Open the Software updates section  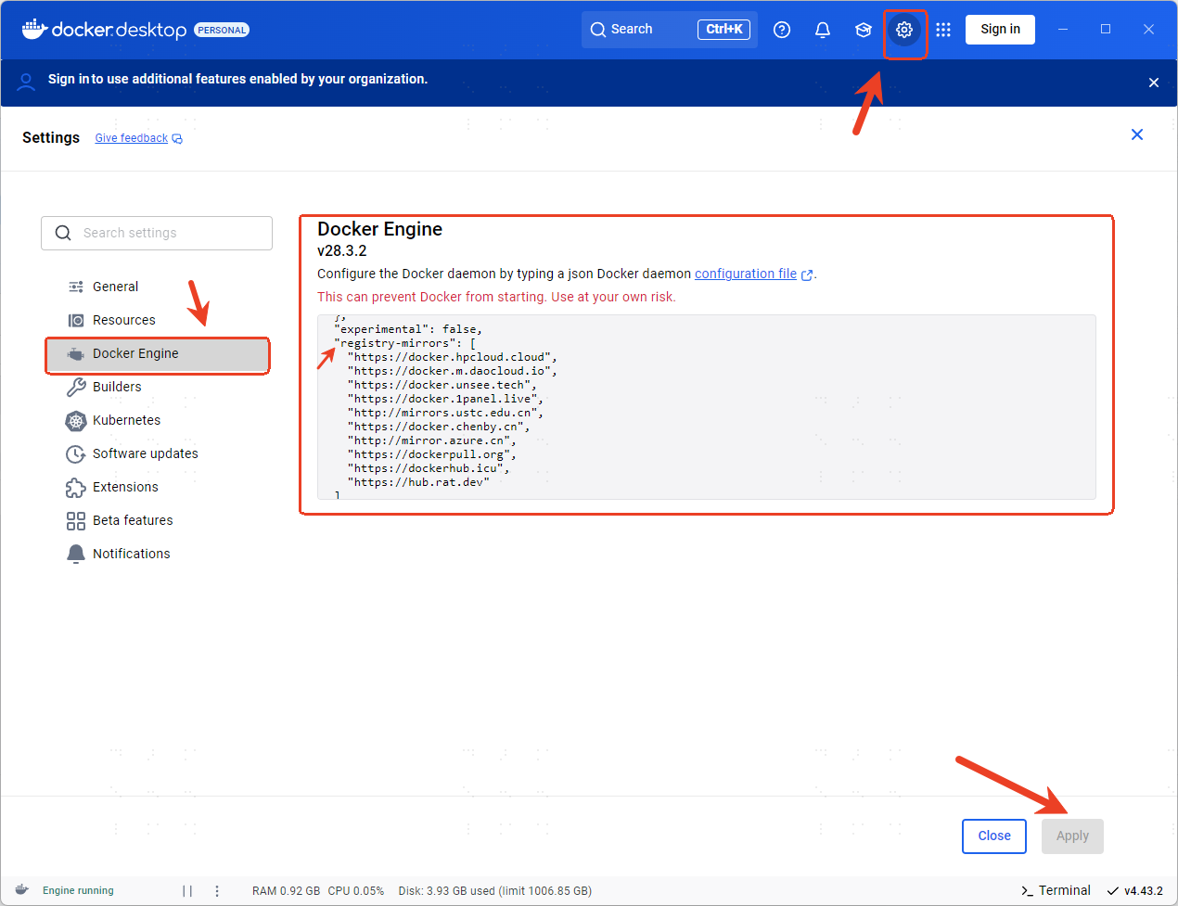[x=146, y=454]
